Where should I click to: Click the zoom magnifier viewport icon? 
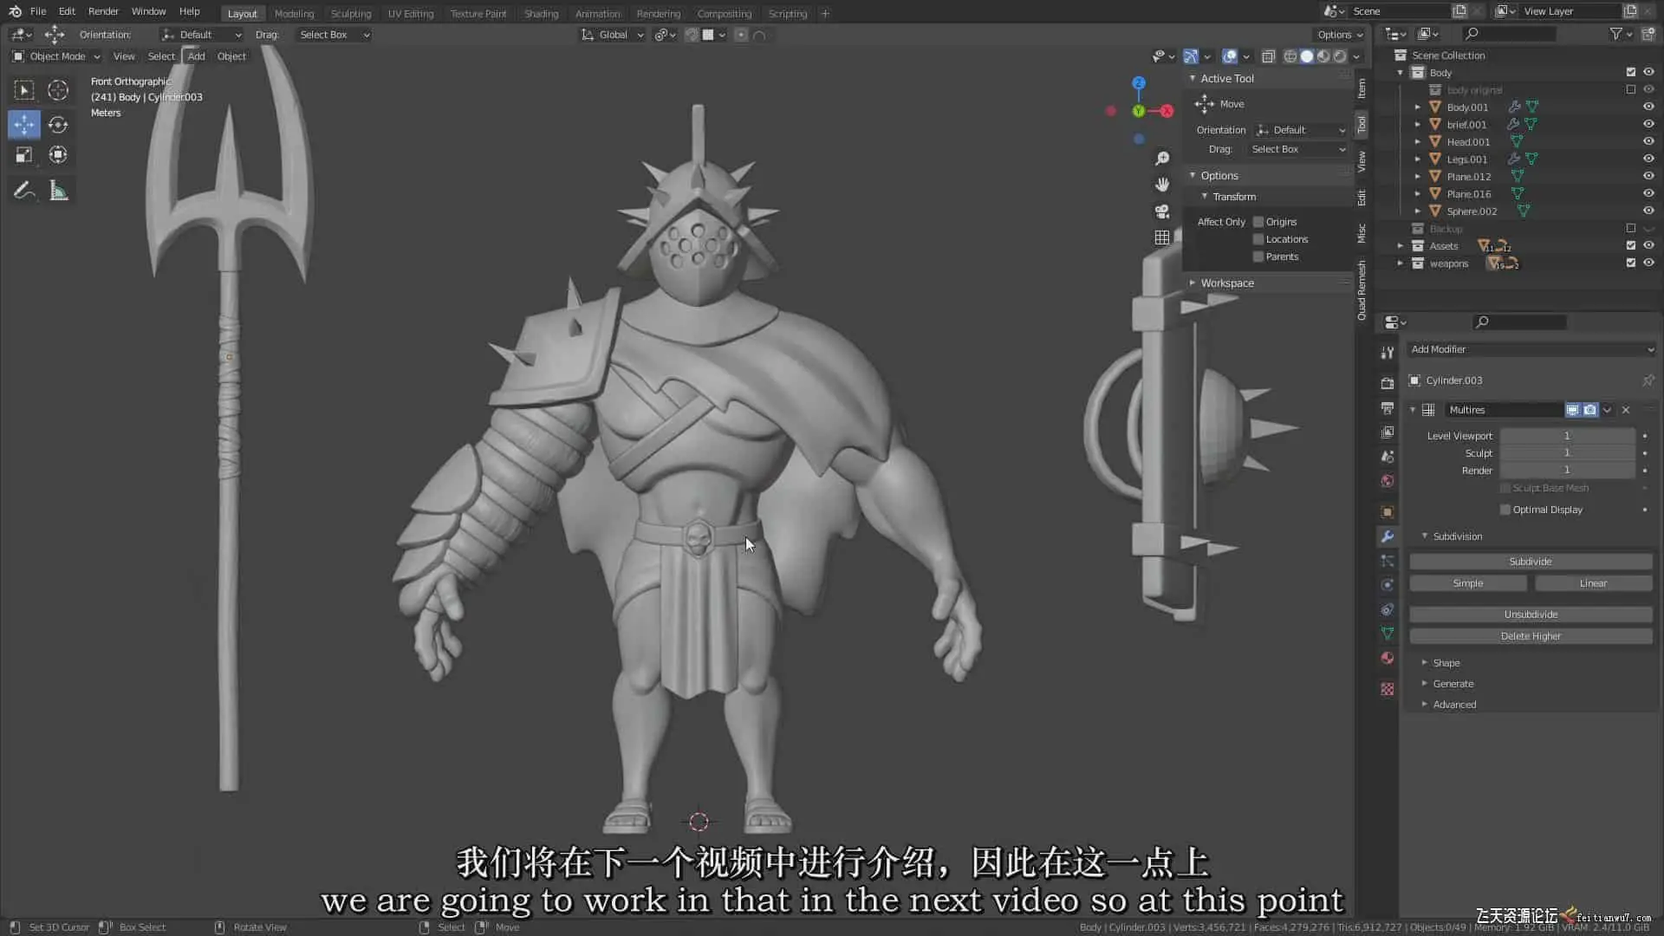(1162, 159)
